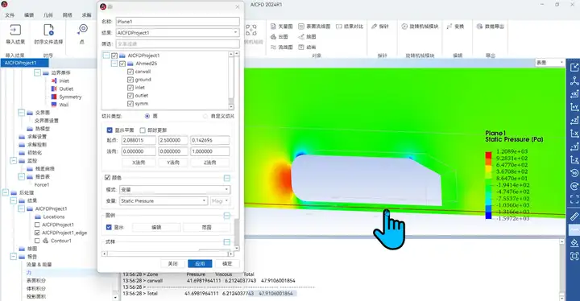Click the vector plot (矢量图) icon
Screen dimensions: 580x301
pos(273,27)
